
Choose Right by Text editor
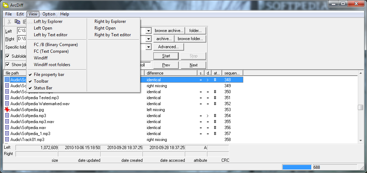pyautogui.click(x=114, y=35)
